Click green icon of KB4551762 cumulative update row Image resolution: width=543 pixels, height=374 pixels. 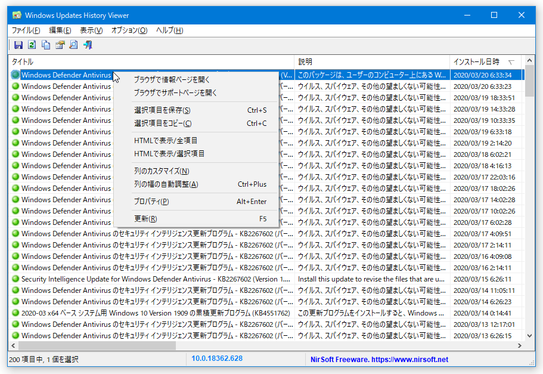(15, 313)
